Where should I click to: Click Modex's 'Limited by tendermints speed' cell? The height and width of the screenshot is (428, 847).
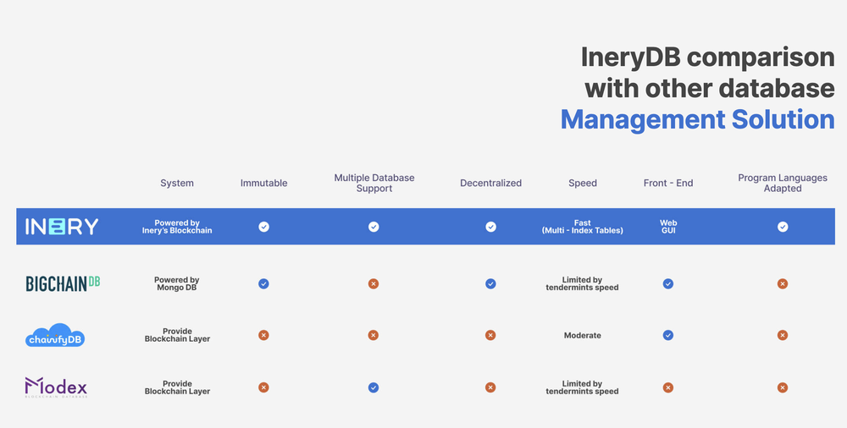coord(583,387)
